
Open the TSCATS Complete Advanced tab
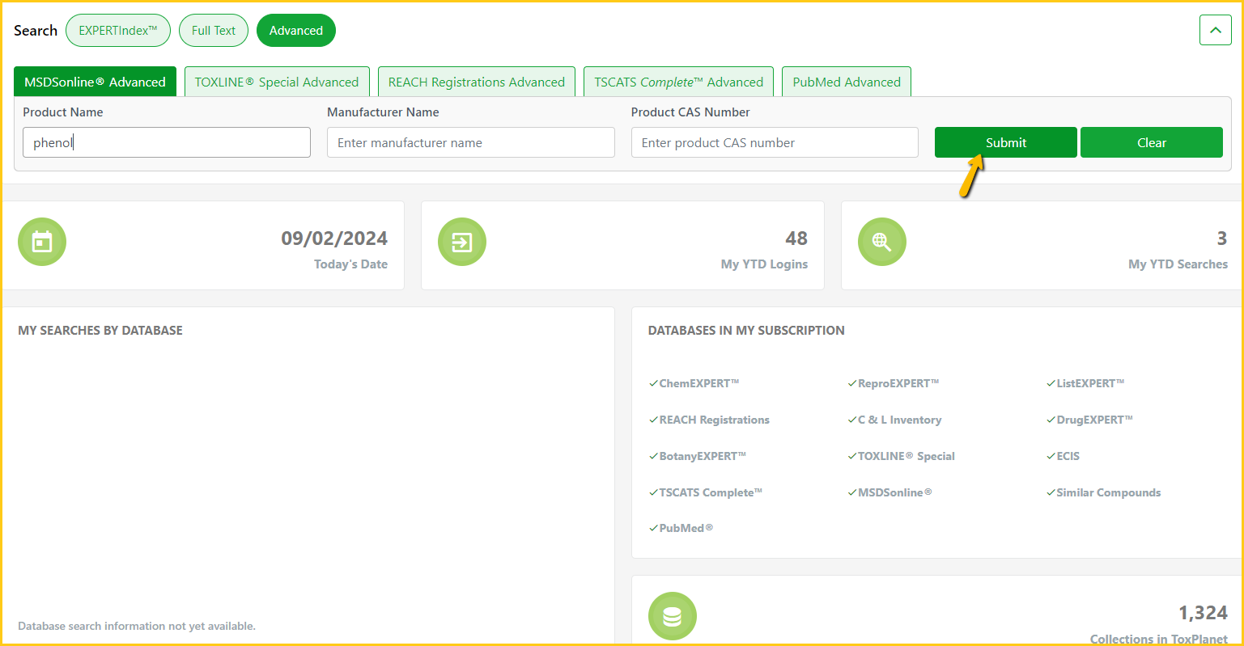click(678, 82)
